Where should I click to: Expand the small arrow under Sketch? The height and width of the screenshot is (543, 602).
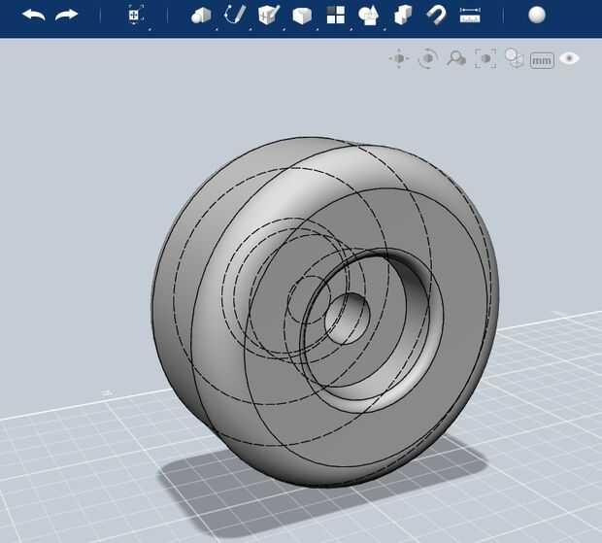(251, 29)
